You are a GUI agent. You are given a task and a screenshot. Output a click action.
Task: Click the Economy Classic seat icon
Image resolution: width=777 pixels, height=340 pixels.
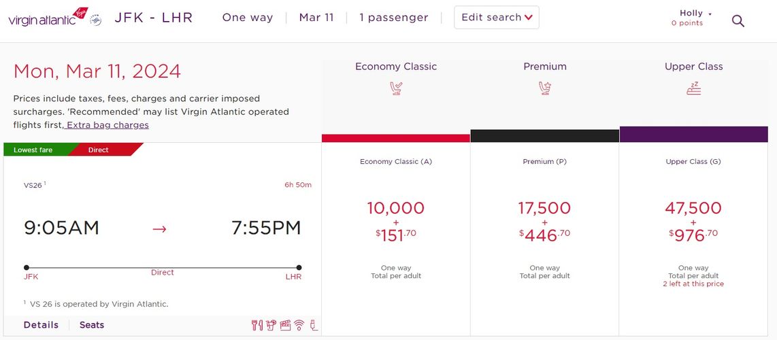[x=396, y=88]
